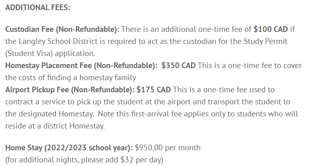311x166 pixels.
Task: Click the Airport Pickup Fee label
Action: pyautogui.click(x=70, y=90)
